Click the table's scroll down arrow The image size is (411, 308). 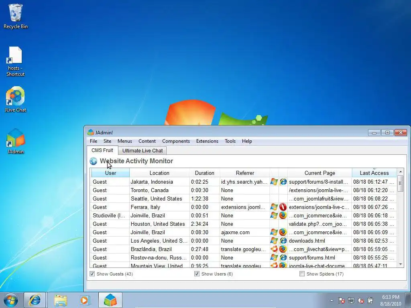click(400, 264)
